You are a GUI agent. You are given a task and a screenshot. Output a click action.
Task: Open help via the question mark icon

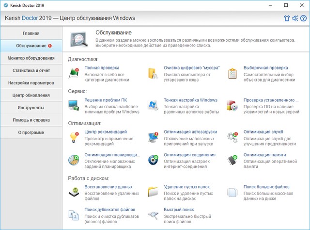point(304,18)
